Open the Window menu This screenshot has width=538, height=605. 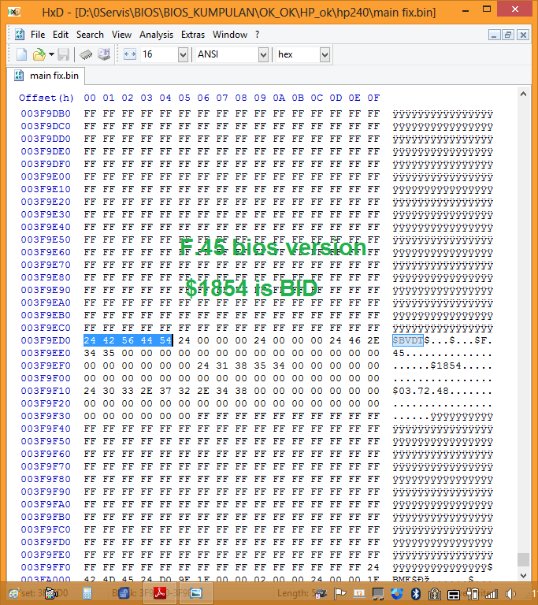point(230,35)
